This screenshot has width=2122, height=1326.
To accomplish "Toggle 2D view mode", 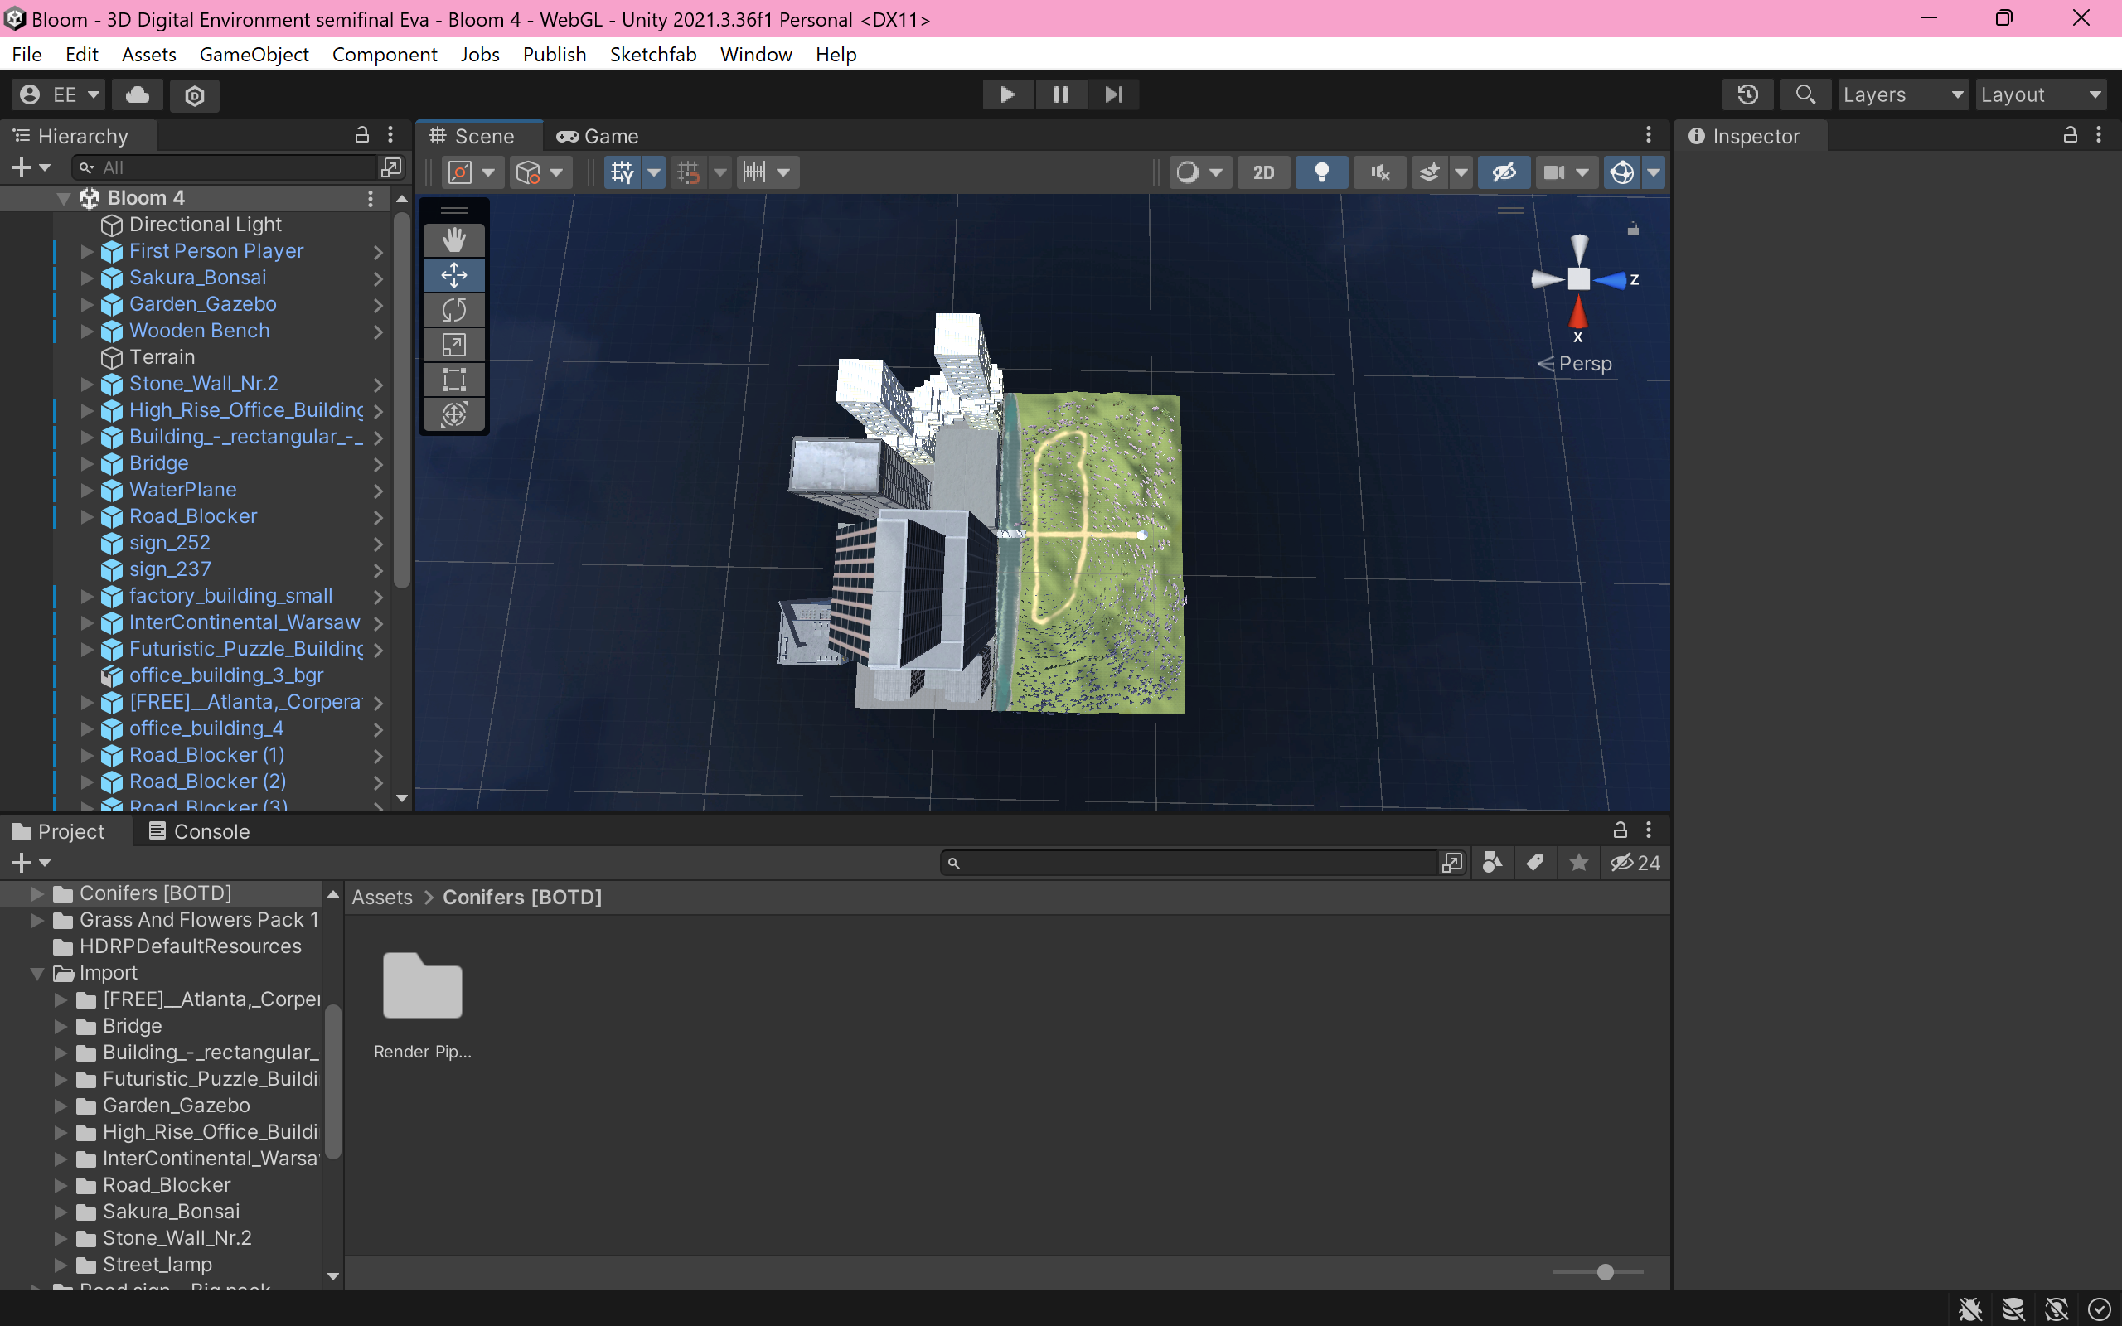I will [x=1263, y=172].
